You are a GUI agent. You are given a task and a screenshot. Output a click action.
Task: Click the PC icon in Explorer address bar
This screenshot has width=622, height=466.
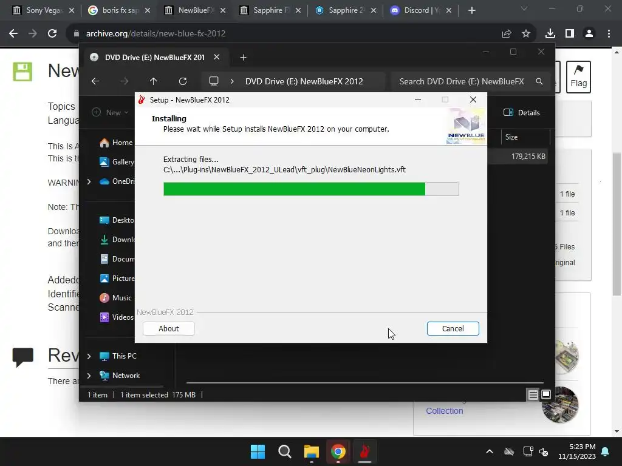click(x=214, y=81)
